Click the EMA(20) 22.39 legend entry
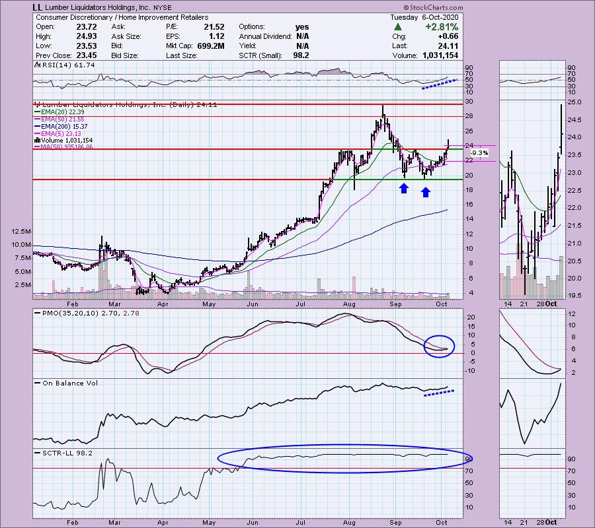This screenshot has width=595, height=528. click(63, 112)
